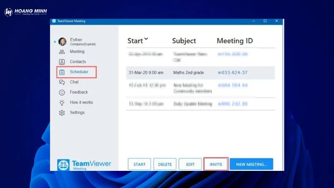This screenshot has height=188, width=334.
Task: Open the Chat bubbles icon
Action: tap(62, 82)
